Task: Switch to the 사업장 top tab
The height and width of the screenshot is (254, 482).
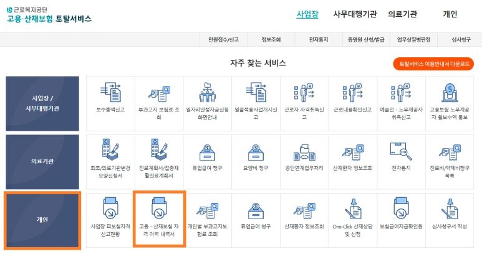Action: tap(307, 14)
